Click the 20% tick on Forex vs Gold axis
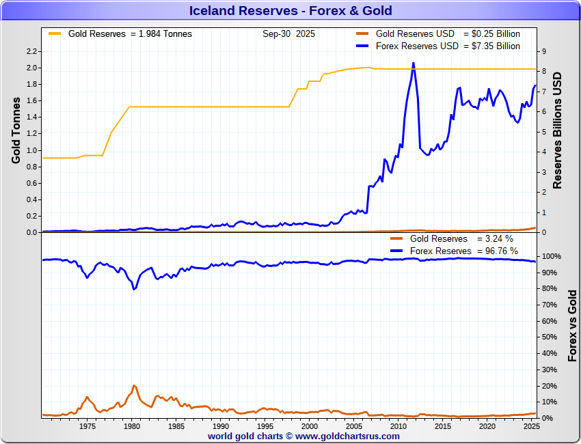 [550, 386]
